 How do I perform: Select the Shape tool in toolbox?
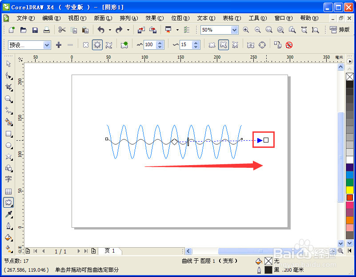[x=8, y=76]
